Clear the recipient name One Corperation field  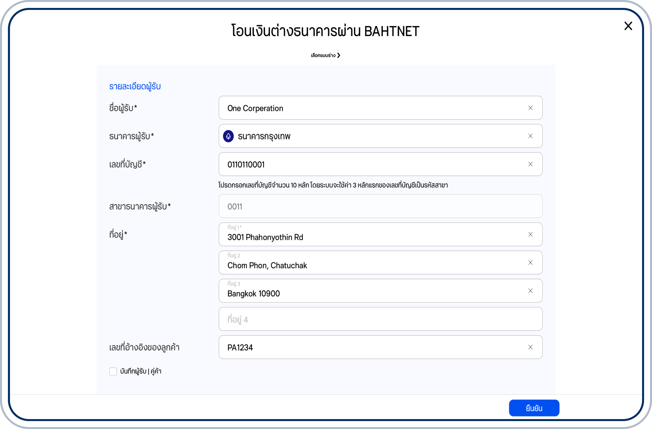coord(530,108)
